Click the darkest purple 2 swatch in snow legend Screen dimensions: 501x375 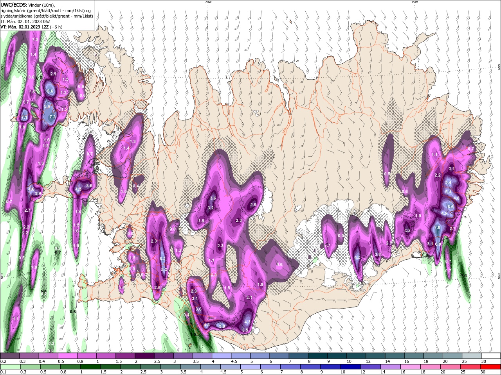(144, 356)
